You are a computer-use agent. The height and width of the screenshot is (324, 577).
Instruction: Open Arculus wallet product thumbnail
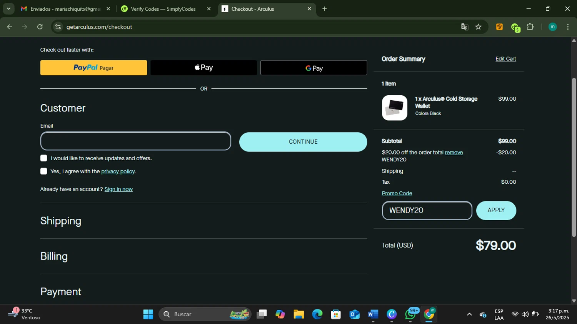tap(395, 108)
